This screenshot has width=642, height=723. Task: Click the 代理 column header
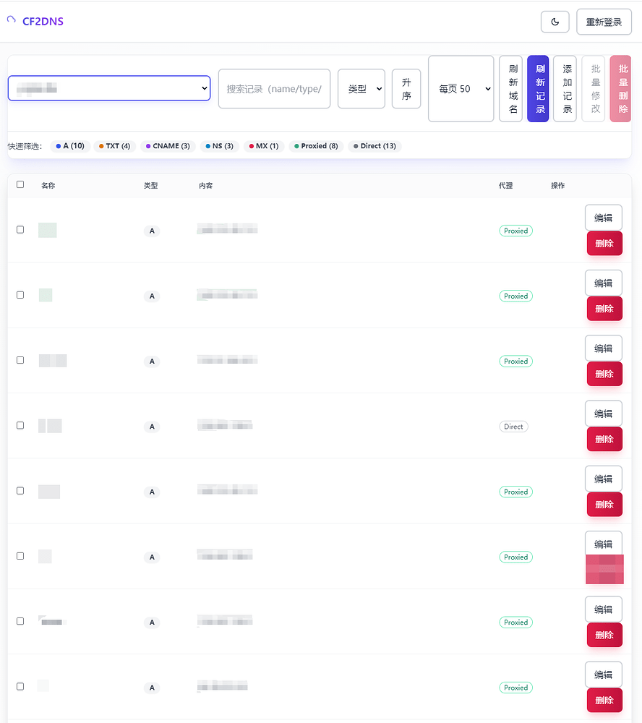tap(506, 185)
